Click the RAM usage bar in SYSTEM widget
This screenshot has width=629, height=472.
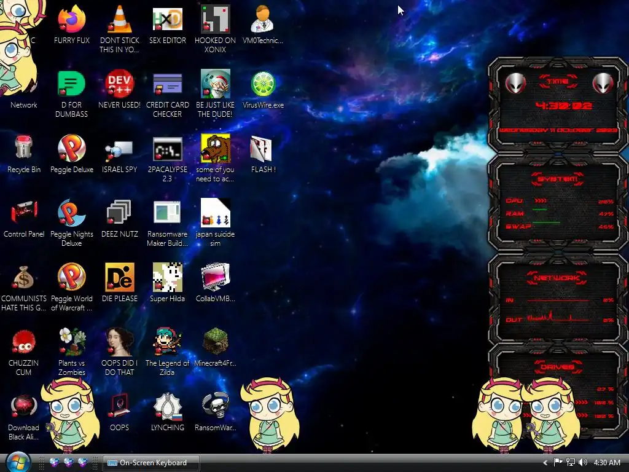[539, 210]
